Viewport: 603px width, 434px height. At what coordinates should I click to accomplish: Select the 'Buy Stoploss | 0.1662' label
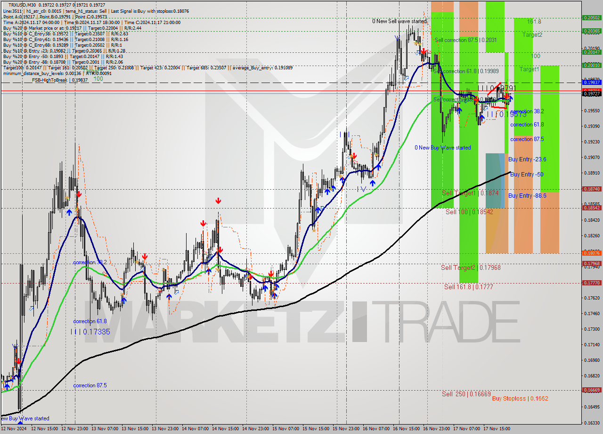pos(520,399)
